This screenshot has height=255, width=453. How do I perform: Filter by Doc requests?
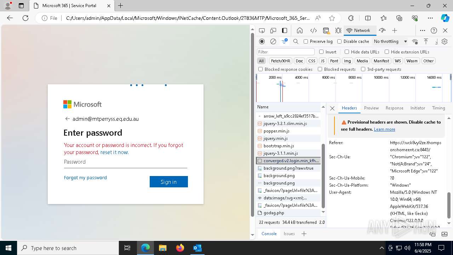point(299,61)
